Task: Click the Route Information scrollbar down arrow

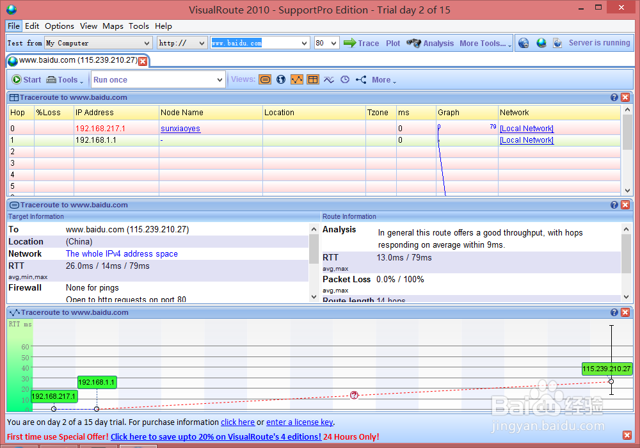Action: (x=626, y=297)
